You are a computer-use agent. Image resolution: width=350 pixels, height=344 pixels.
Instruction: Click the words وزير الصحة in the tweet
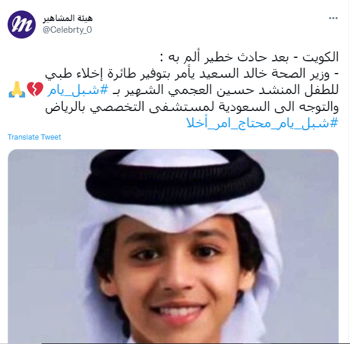click(308, 74)
